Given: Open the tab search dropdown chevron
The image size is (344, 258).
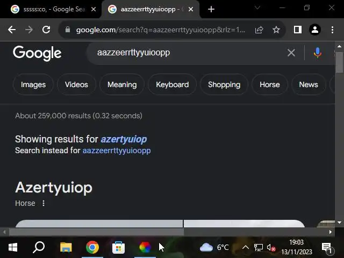Looking at the screenshot, I should 257,8.
